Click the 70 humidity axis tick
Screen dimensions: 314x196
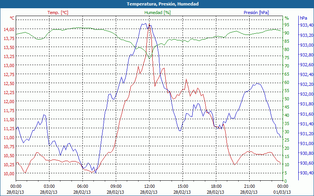pyautogui.click(x=287, y=66)
